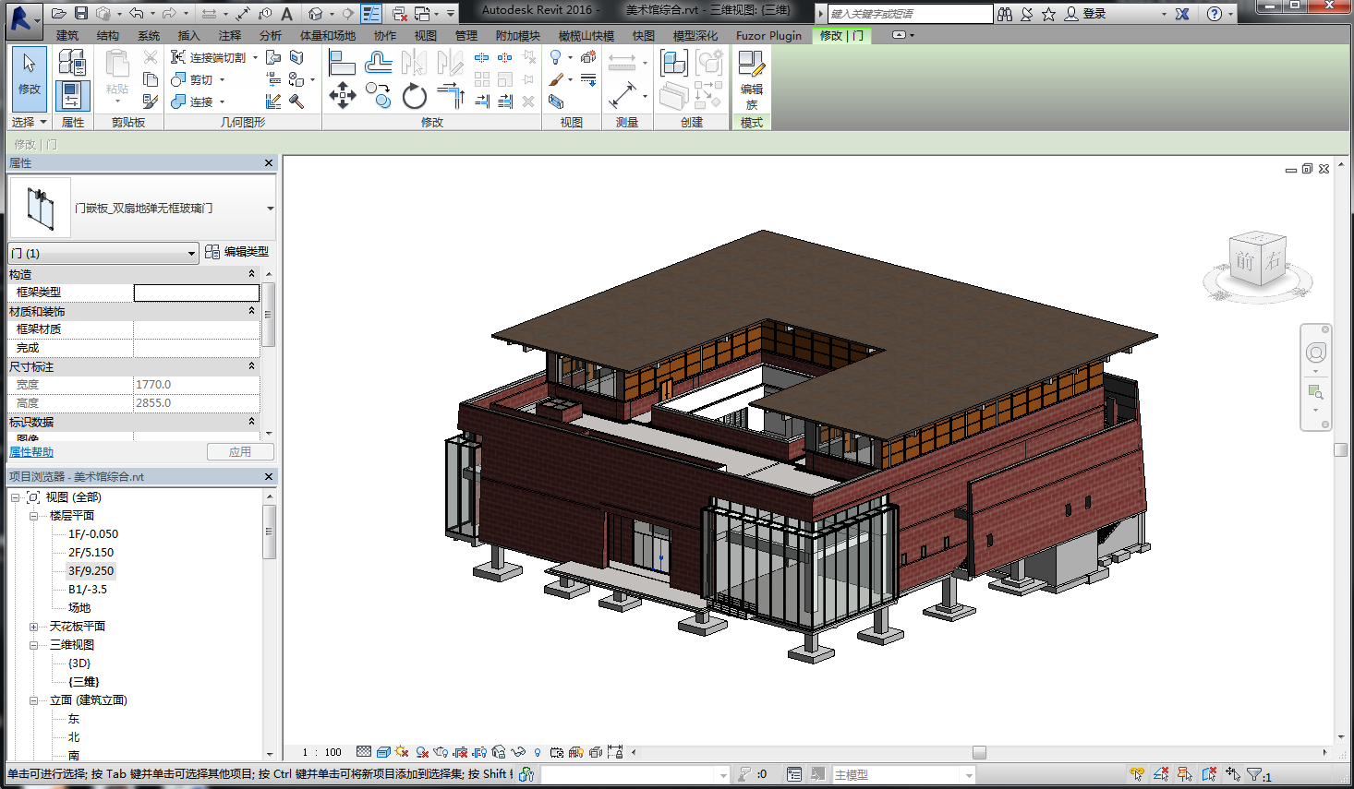The width and height of the screenshot is (1354, 789).
Task: Open the 管理 (Manage) ribbon tab
Action: (466, 36)
